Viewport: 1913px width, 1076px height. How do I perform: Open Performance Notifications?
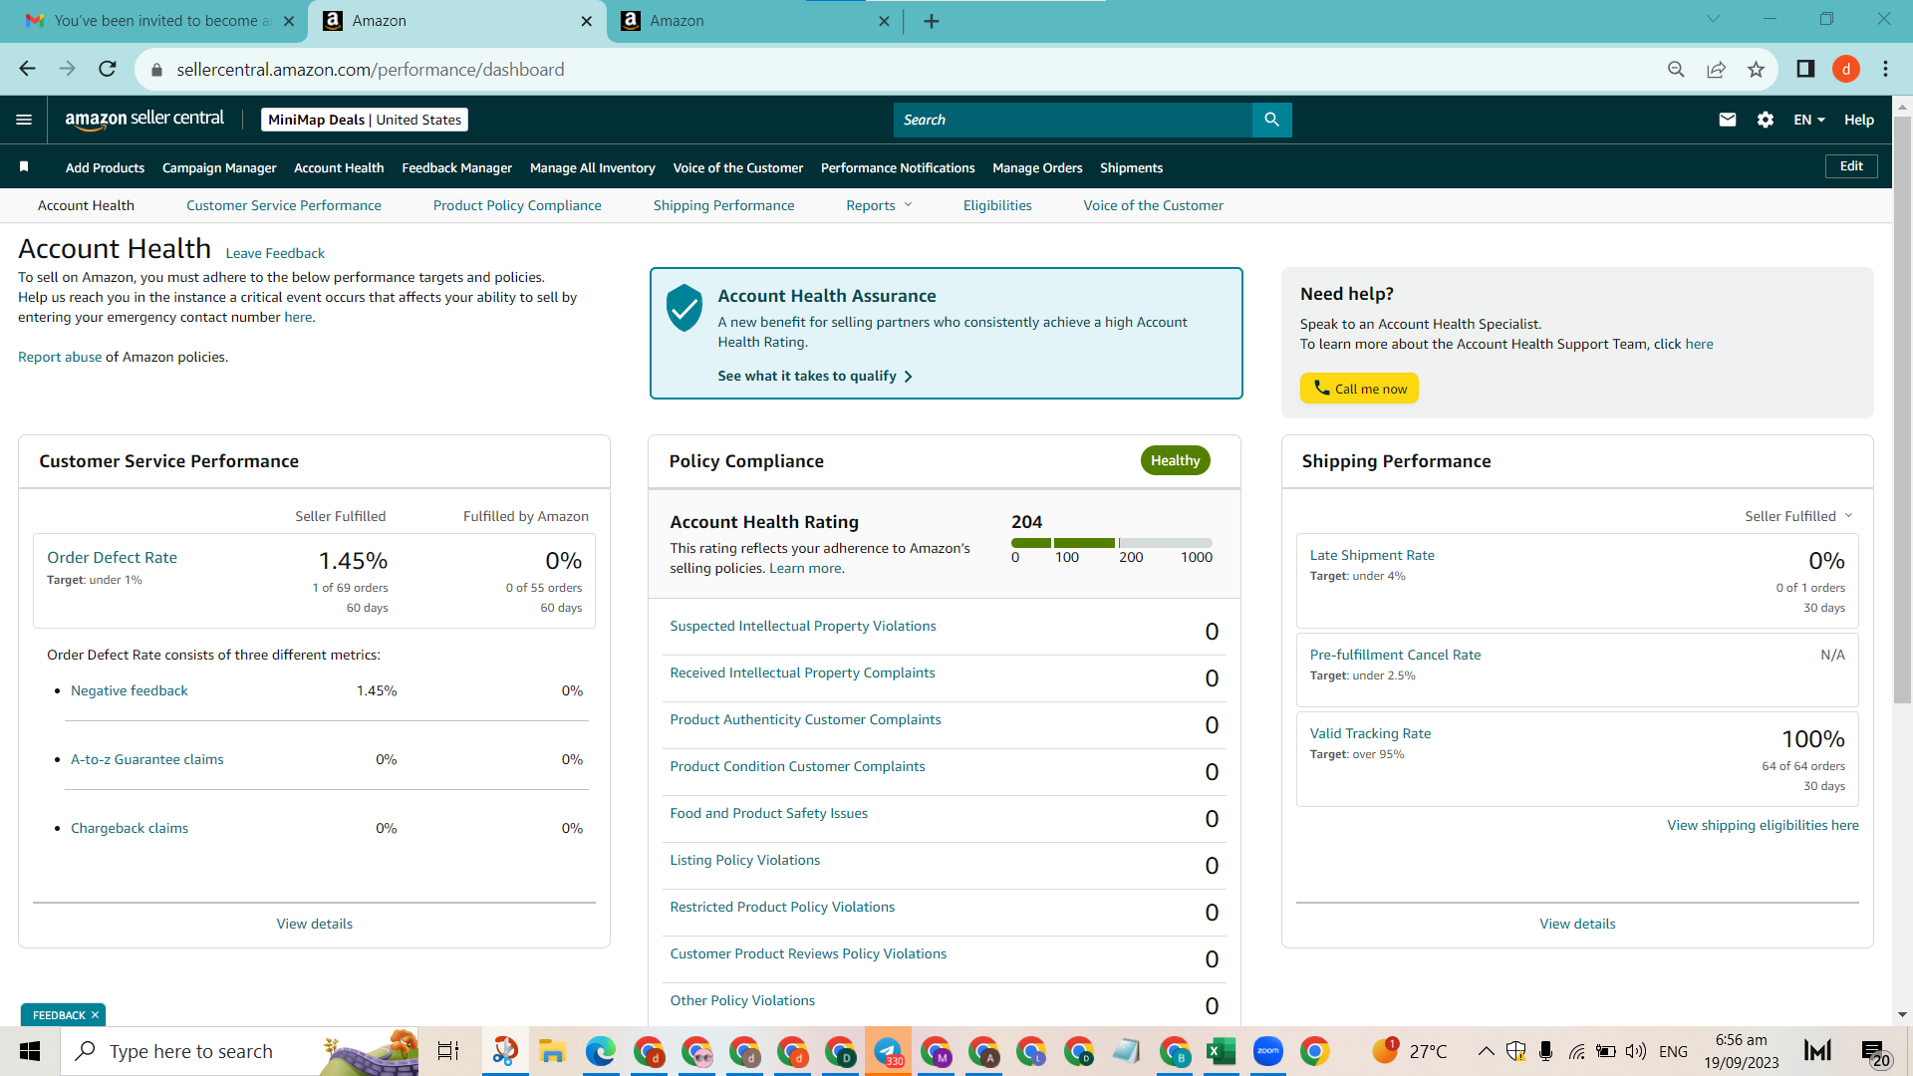(898, 167)
